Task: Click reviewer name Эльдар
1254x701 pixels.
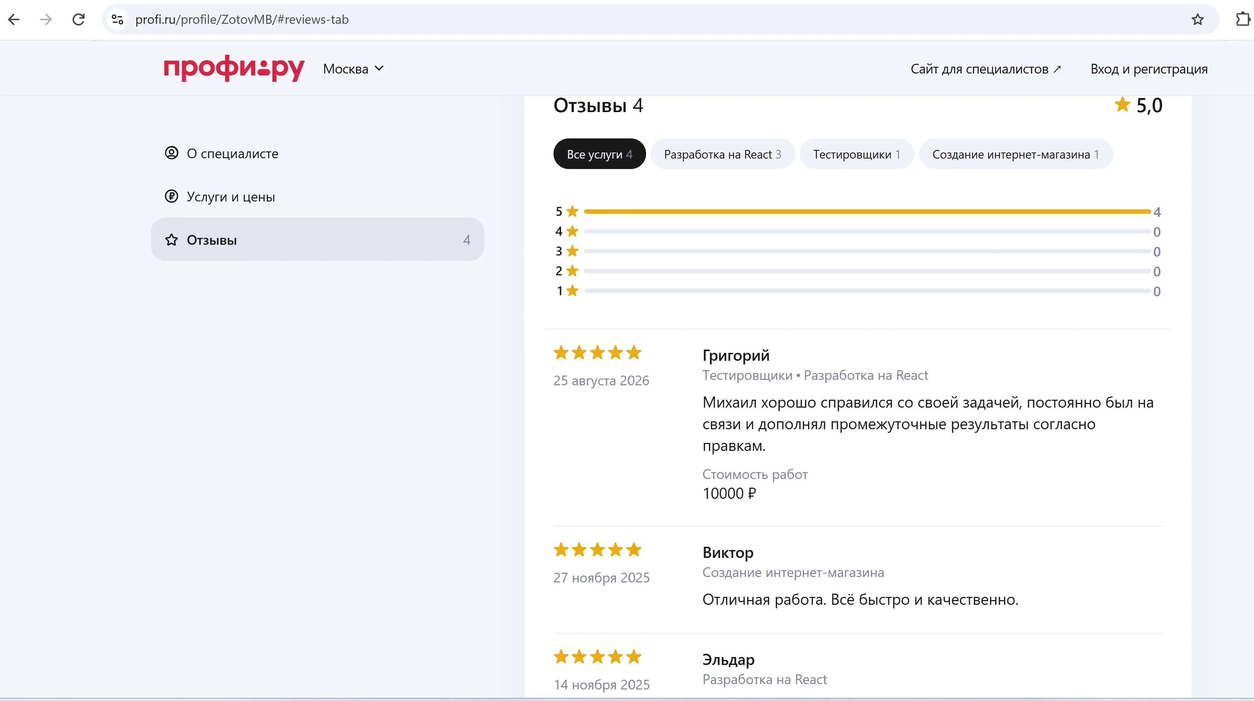Action: 728,660
